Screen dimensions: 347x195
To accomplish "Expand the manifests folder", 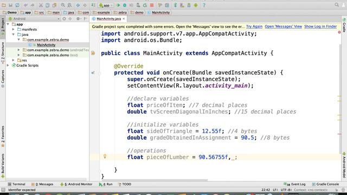I will pyautogui.click(x=14, y=29).
